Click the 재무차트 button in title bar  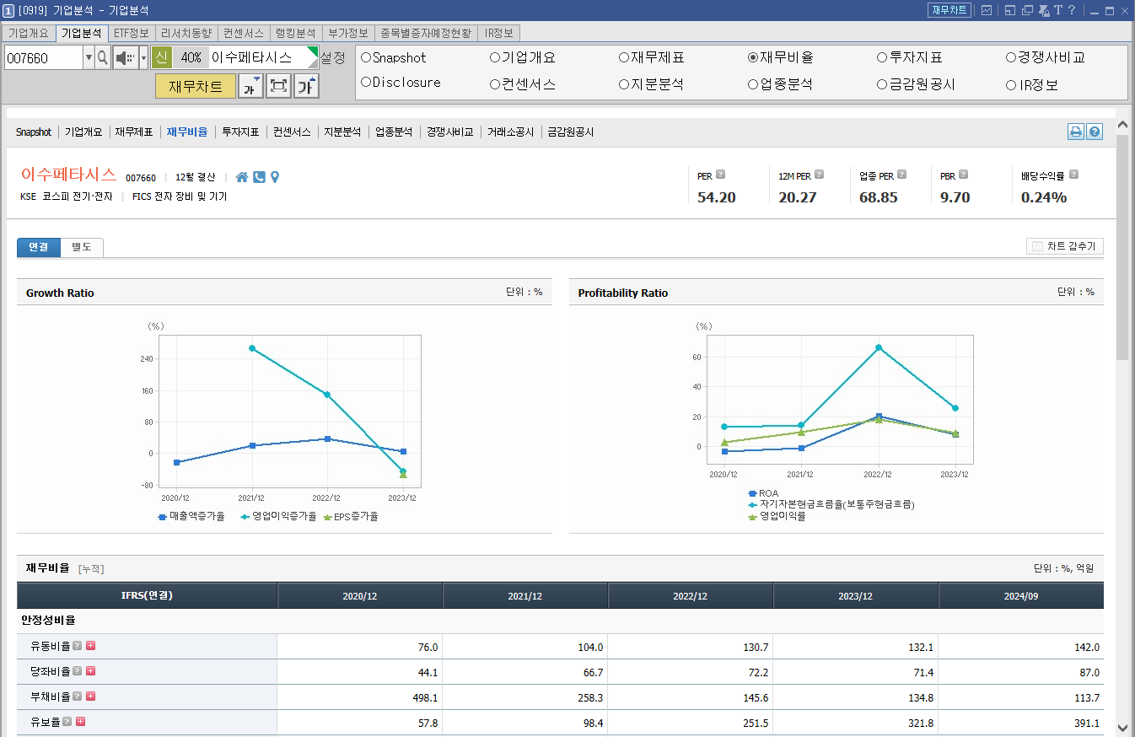[x=949, y=10]
